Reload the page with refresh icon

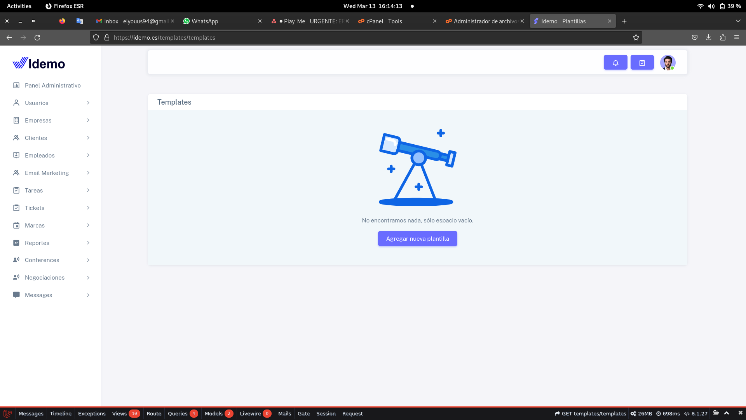click(37, 38)
